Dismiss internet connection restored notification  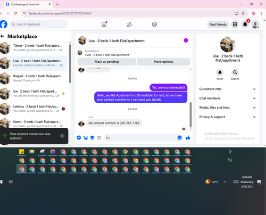point(62,136)
